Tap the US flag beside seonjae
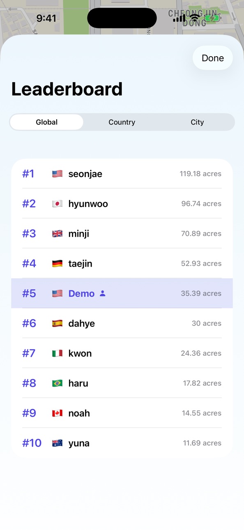 click(x=57, y=174)
